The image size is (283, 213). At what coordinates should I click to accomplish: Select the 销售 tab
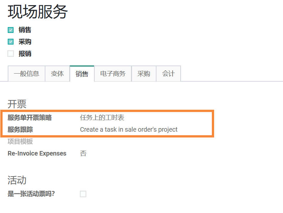[x=82, y=74]
